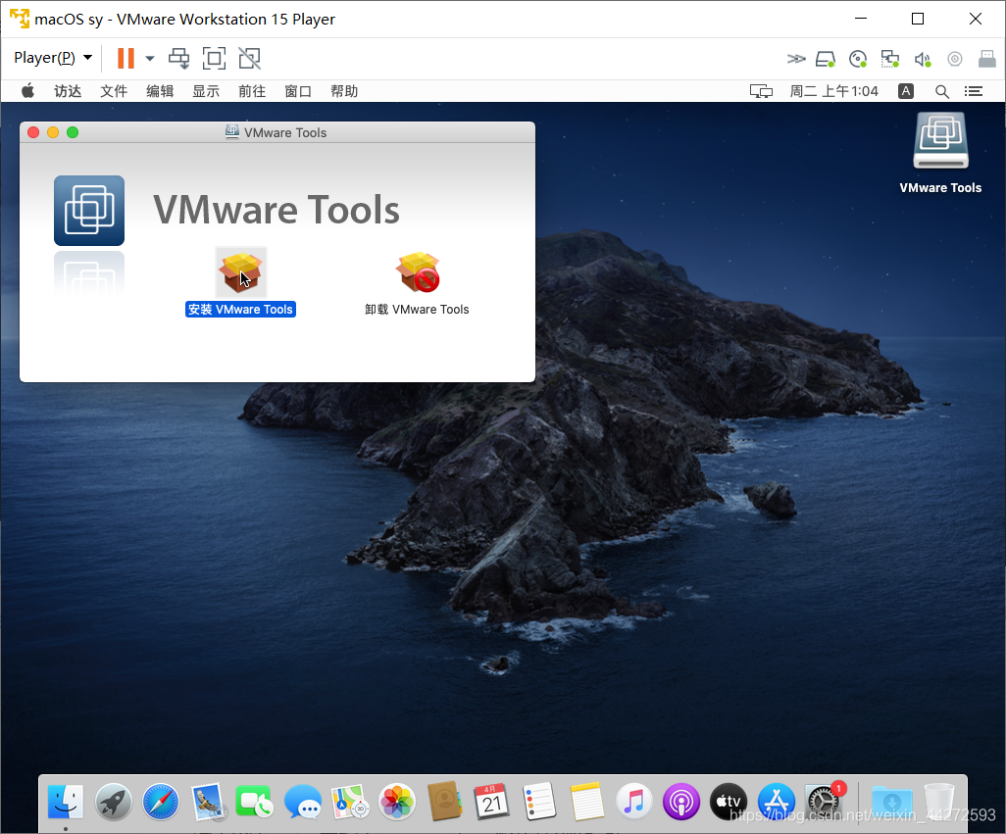Image resolution: width=1006 pixels, height=834 pixels.
Task: Toggle Unity mode icon in toolbar
Action: click(x=249, y=58)
